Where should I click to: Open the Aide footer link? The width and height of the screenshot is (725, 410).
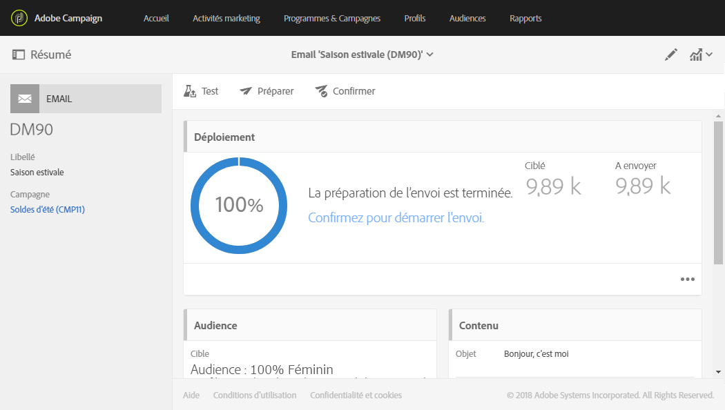tap(191, 396)
